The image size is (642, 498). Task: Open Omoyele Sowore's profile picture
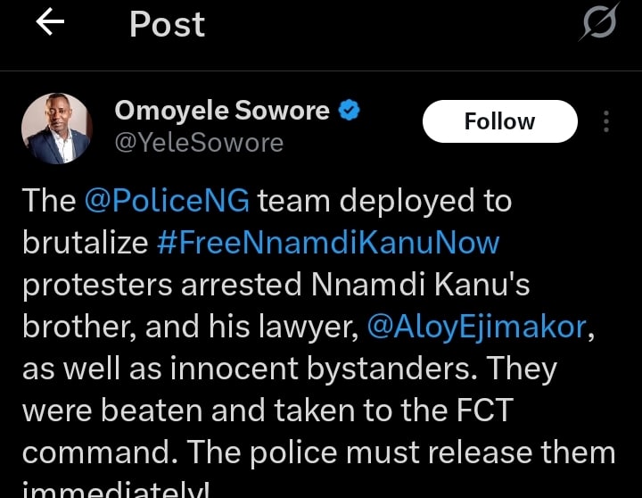56,128
